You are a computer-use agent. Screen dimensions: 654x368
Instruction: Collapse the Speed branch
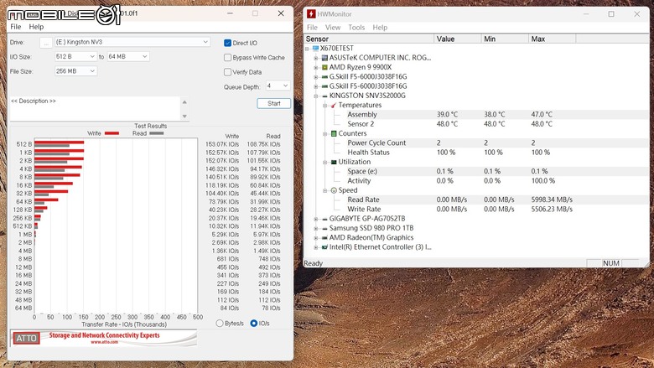click(325, 190)
